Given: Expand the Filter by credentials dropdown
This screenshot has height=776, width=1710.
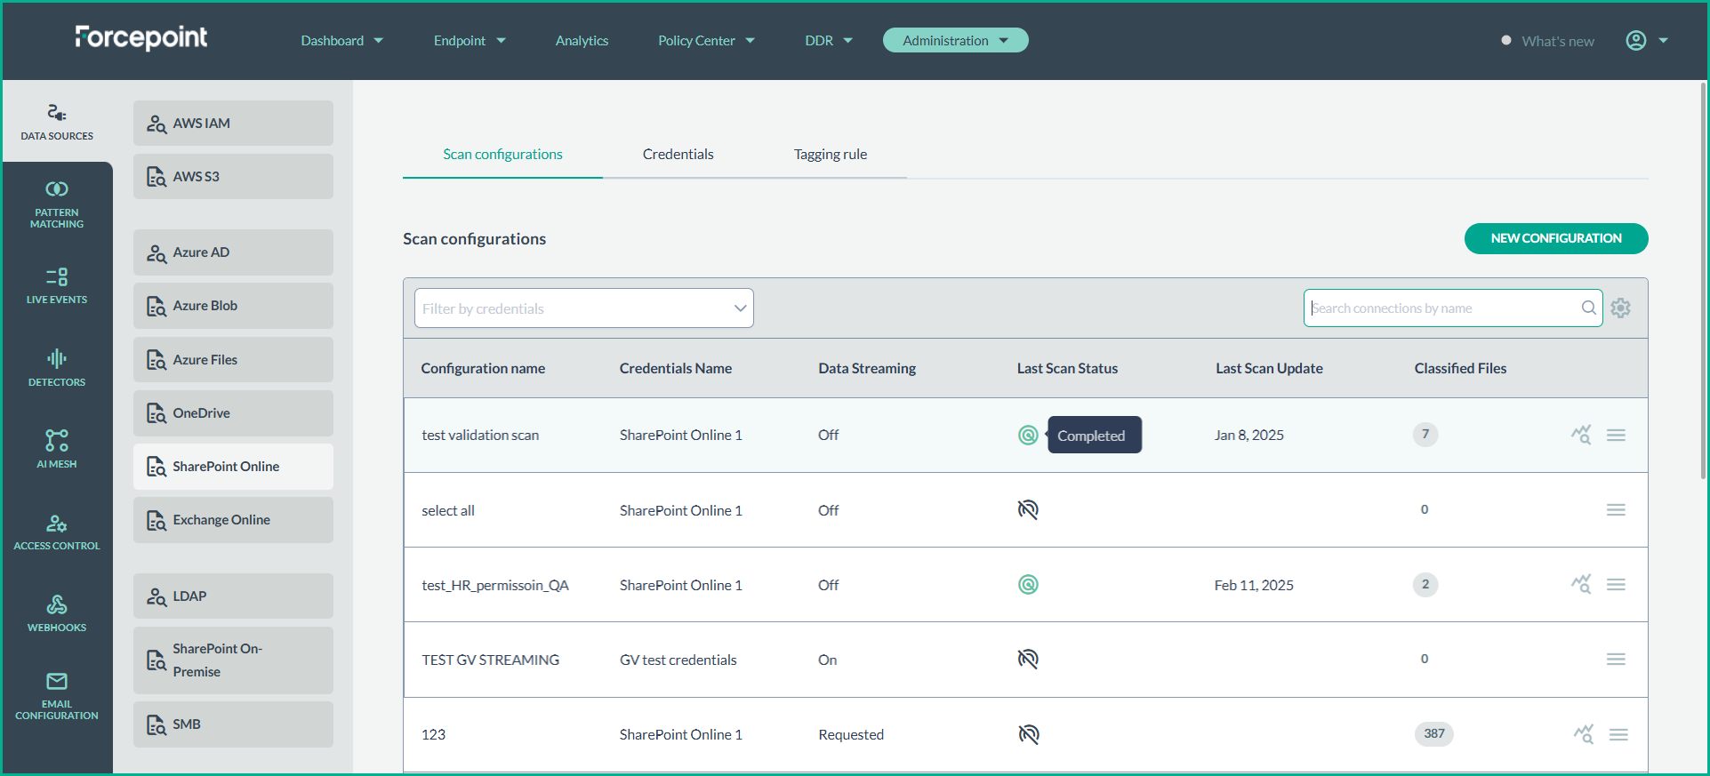Looking at the screenshot, I should (x=583, y=308).
